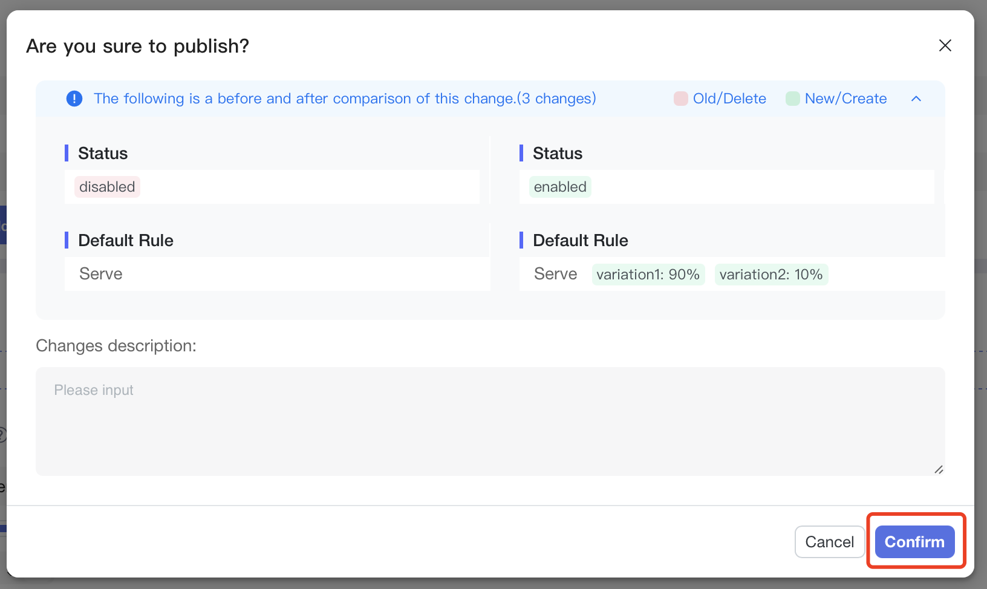The image size is (987, 589).
Task: Click the Default Rule heading above the variations
Action: (580, 241)
